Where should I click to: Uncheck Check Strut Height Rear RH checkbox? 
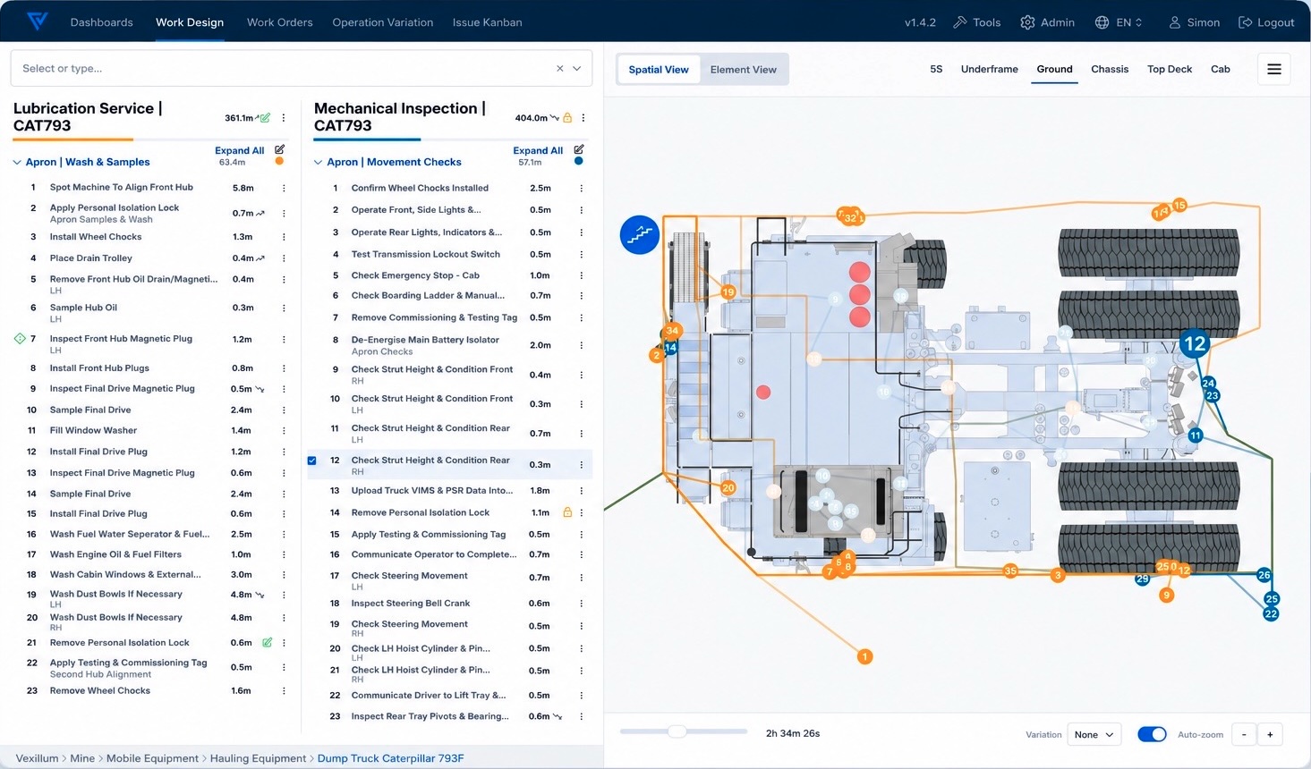pyautogui.click(x=312, y=461)
